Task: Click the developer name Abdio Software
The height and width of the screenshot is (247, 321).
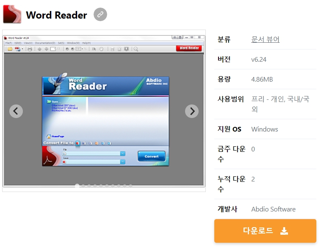Action: point(274,209)
